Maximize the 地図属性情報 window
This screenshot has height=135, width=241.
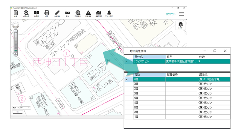pos(215,51)
